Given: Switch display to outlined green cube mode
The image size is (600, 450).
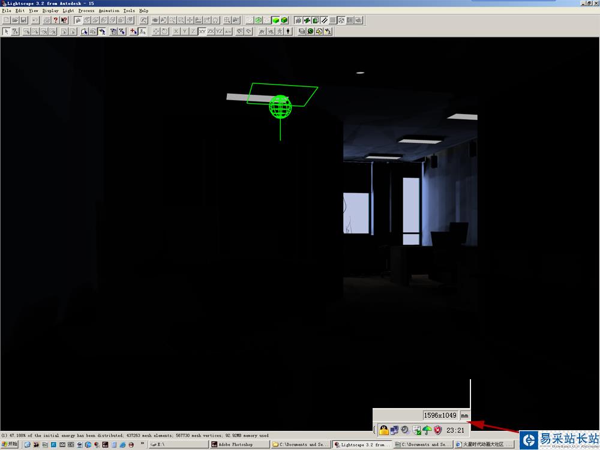Looking at the screenshot, I should (284, 20).
